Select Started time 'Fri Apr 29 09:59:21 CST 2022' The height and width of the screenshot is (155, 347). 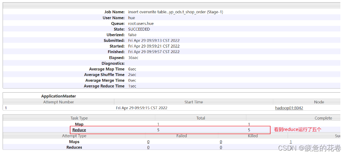[x=154, y=46]
